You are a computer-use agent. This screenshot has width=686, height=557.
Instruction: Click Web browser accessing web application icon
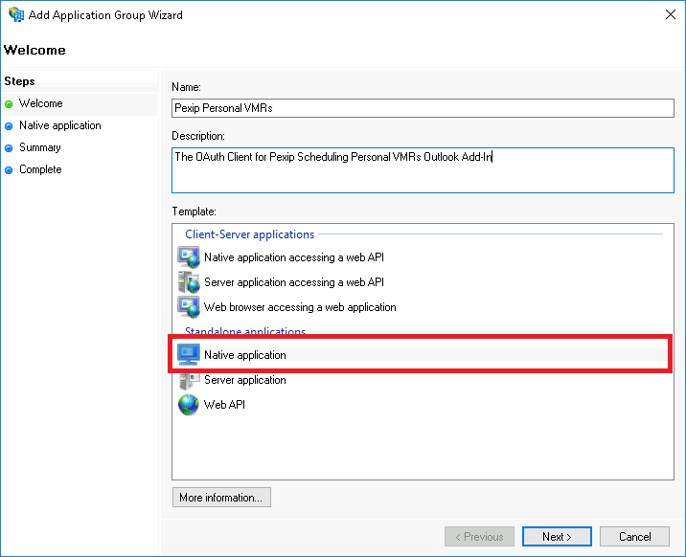click(x=189, y=307)
